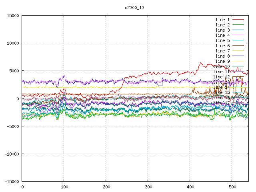Viewport: 256px width, 192px height.
Task: Select the 'line 1' legend label
Action: [x=222, y=20]
